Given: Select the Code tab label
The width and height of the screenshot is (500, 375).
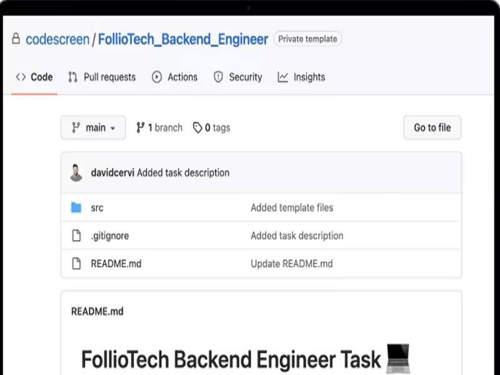Looking at the screenshot, I should 42,77.
